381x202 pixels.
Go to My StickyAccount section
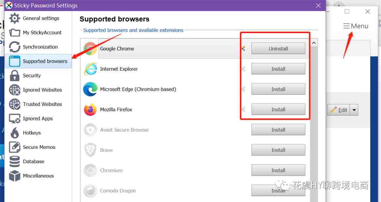click(x=38, y=32)
